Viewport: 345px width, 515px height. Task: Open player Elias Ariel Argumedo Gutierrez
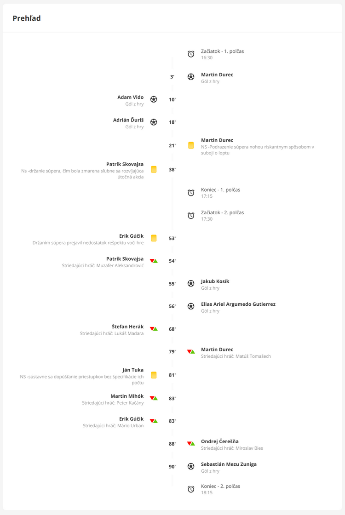click(x=238, y=304)
